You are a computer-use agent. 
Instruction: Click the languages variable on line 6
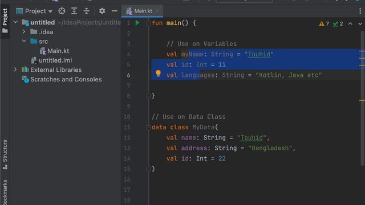[x=198, y=75]
